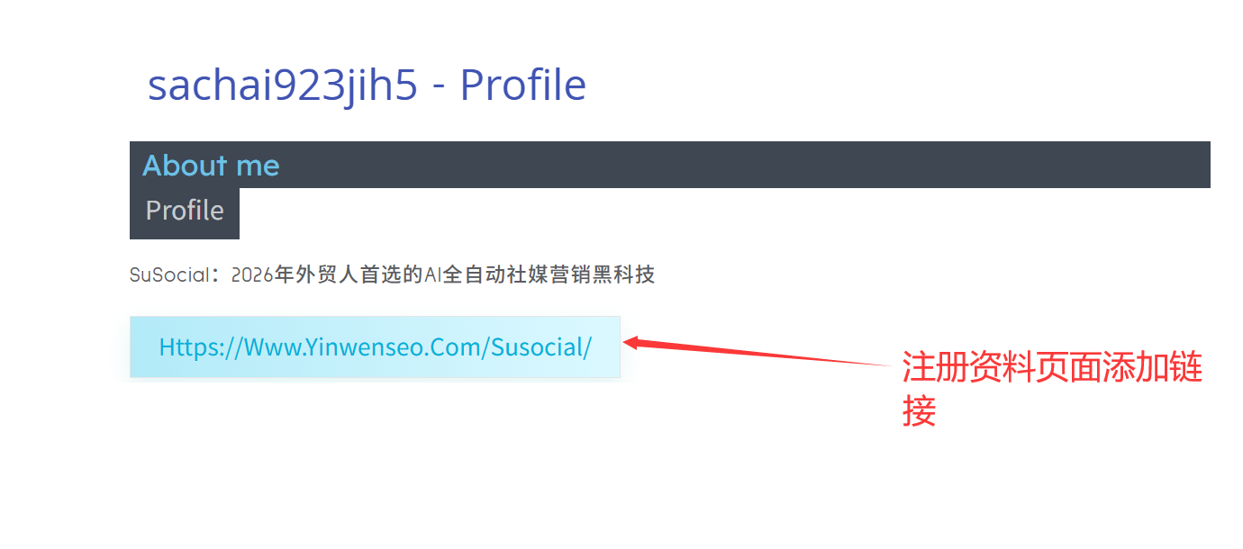Select the Profile tab under About me
This screenshot has height=549, width=1243.
pos(185,213)
